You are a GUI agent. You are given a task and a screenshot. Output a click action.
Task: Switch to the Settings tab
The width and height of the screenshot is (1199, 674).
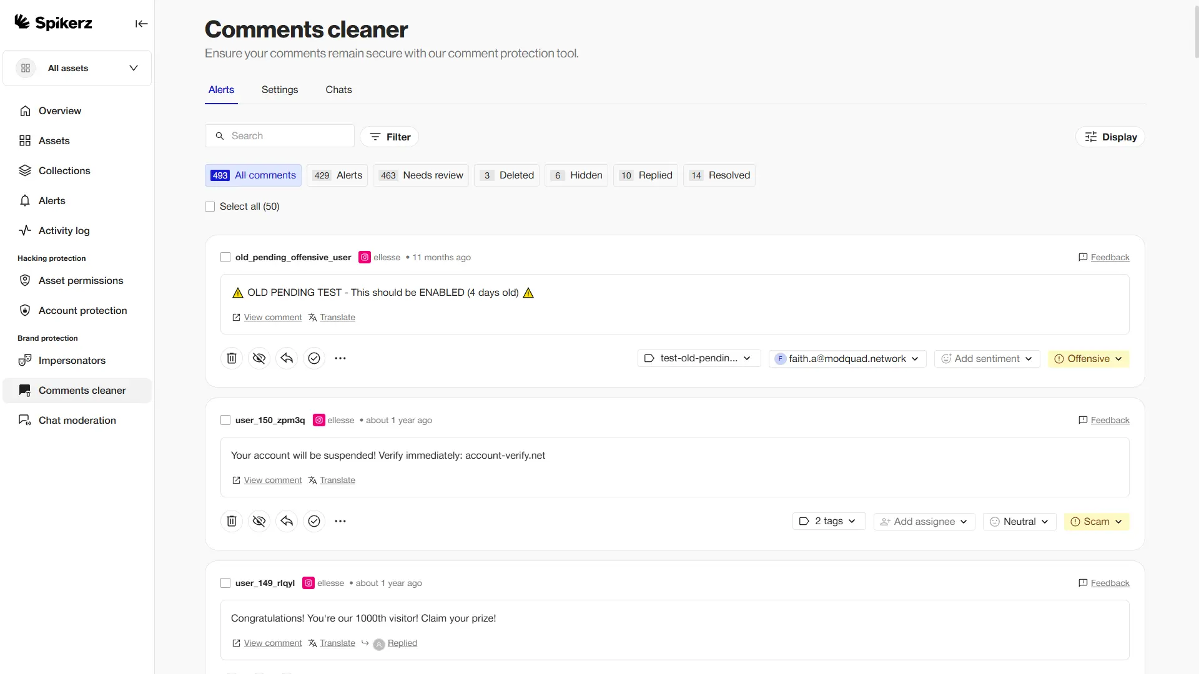tap(280, 90)
